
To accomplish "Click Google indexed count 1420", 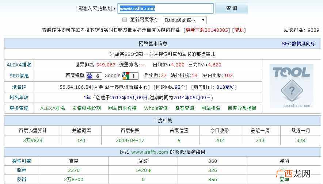I will pyautogui.click(x=141, y=170).
